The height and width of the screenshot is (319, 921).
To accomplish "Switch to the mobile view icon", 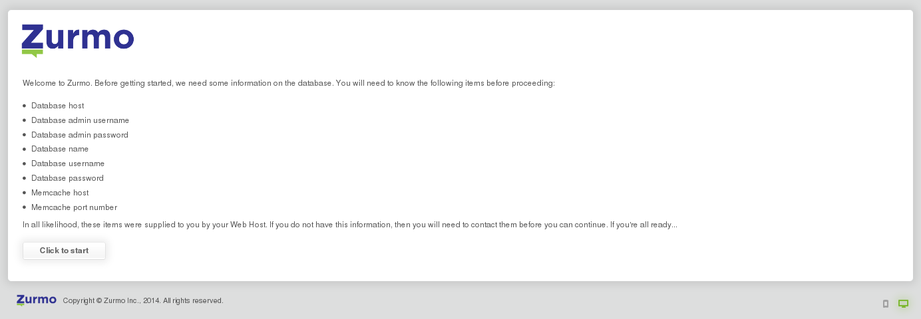I will (x=885, y=304).
